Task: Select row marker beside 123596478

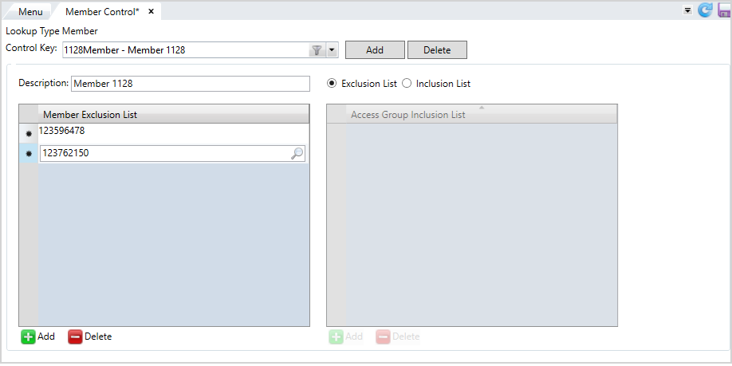Action: point(29,133)
